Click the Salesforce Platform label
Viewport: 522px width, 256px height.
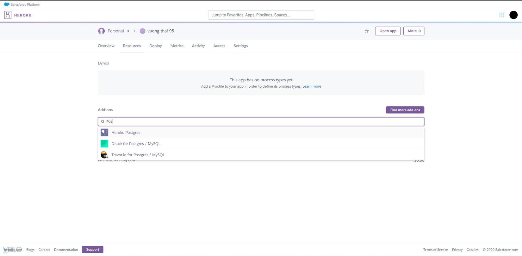click(25, 4)
